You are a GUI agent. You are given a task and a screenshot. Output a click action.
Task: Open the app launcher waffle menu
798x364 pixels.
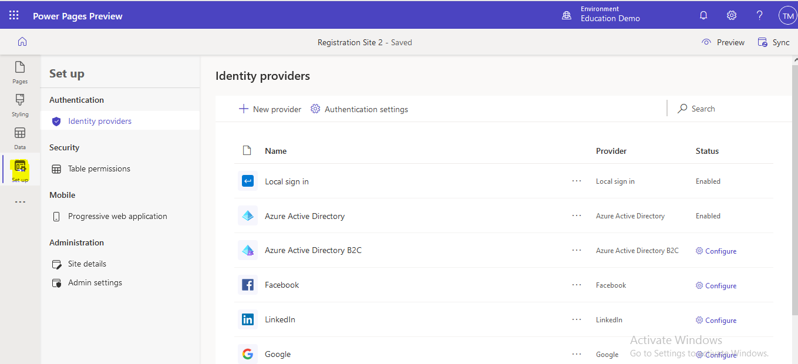click(x=14, y=15)
